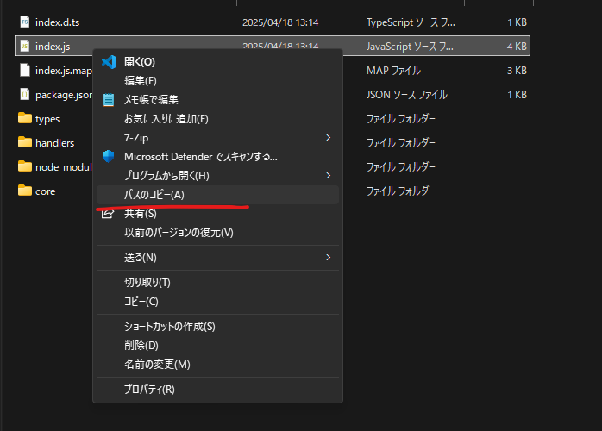Select the package.json file name

pyautogui.click(x=63, y=95)
